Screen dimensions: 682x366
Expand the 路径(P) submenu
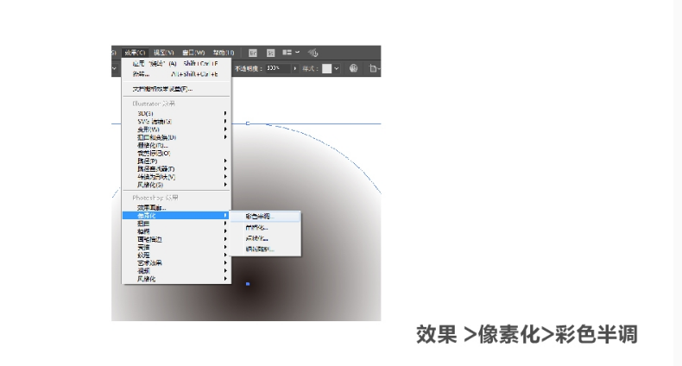tap(176, 161)
